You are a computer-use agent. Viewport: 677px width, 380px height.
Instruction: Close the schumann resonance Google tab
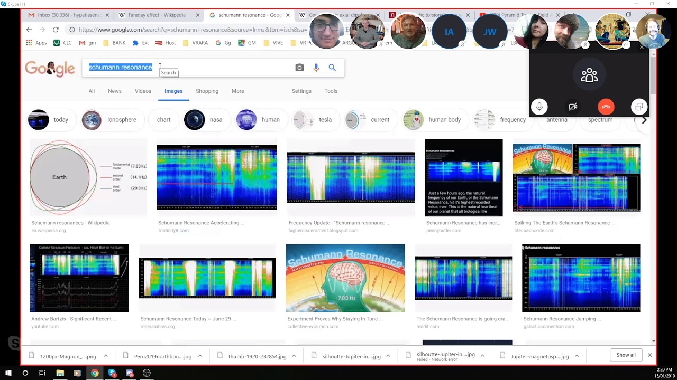[289, 15]
